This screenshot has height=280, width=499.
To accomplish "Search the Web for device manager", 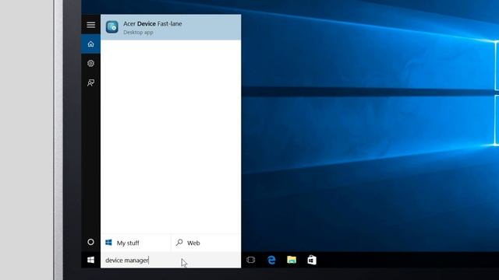I will [x=206, y=243].
